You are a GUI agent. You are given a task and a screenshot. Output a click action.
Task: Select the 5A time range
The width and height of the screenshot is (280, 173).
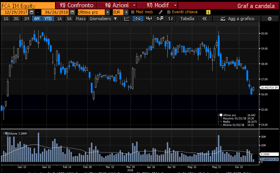[69, 19]
